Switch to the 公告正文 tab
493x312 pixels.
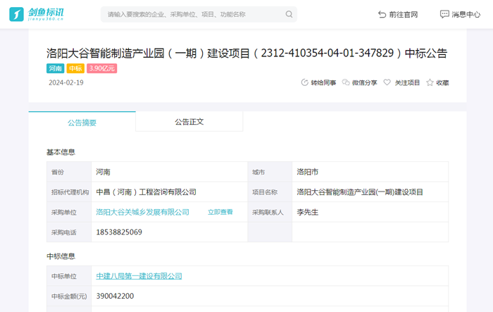click(x=189, y=122)
